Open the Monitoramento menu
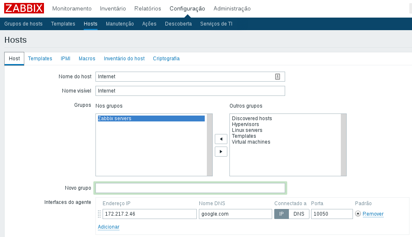Image resolution: width=412 pixels, height=237 pixels. [72, 8]
